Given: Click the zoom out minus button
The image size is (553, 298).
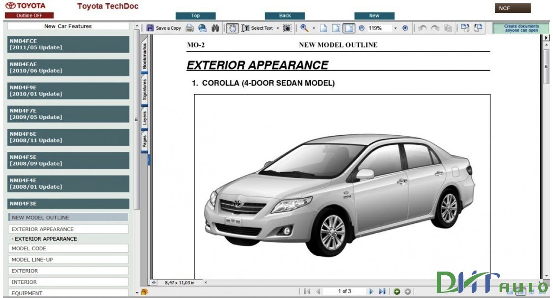Looking at the screenshot, I should point(362,28).
